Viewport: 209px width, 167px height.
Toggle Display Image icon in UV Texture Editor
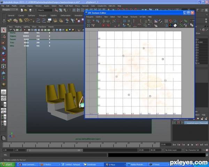coord(156,21)
